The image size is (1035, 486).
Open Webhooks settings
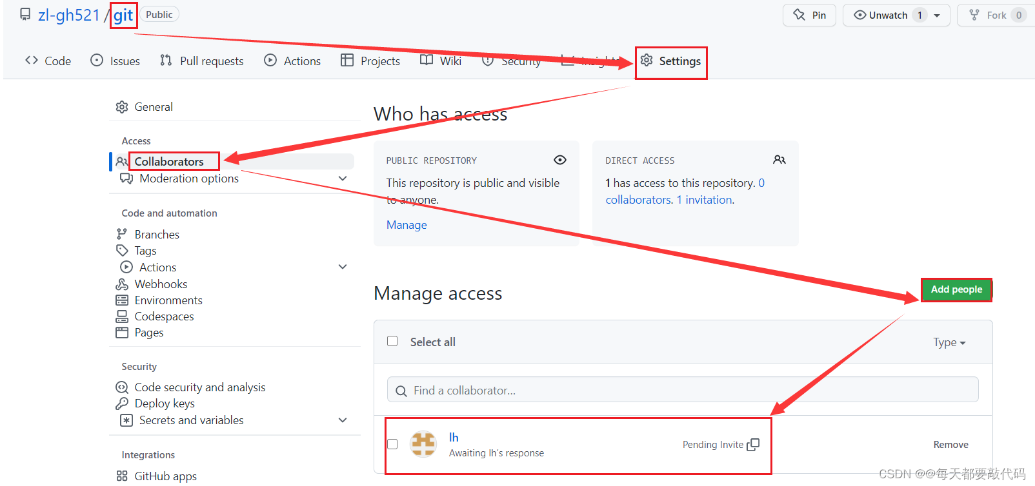pos(161,284)
